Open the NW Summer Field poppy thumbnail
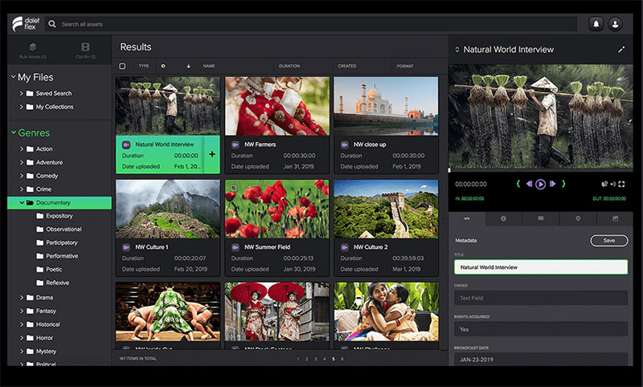 276,209
